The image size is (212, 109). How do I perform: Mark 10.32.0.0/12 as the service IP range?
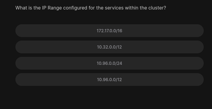(x=109, y=47)
